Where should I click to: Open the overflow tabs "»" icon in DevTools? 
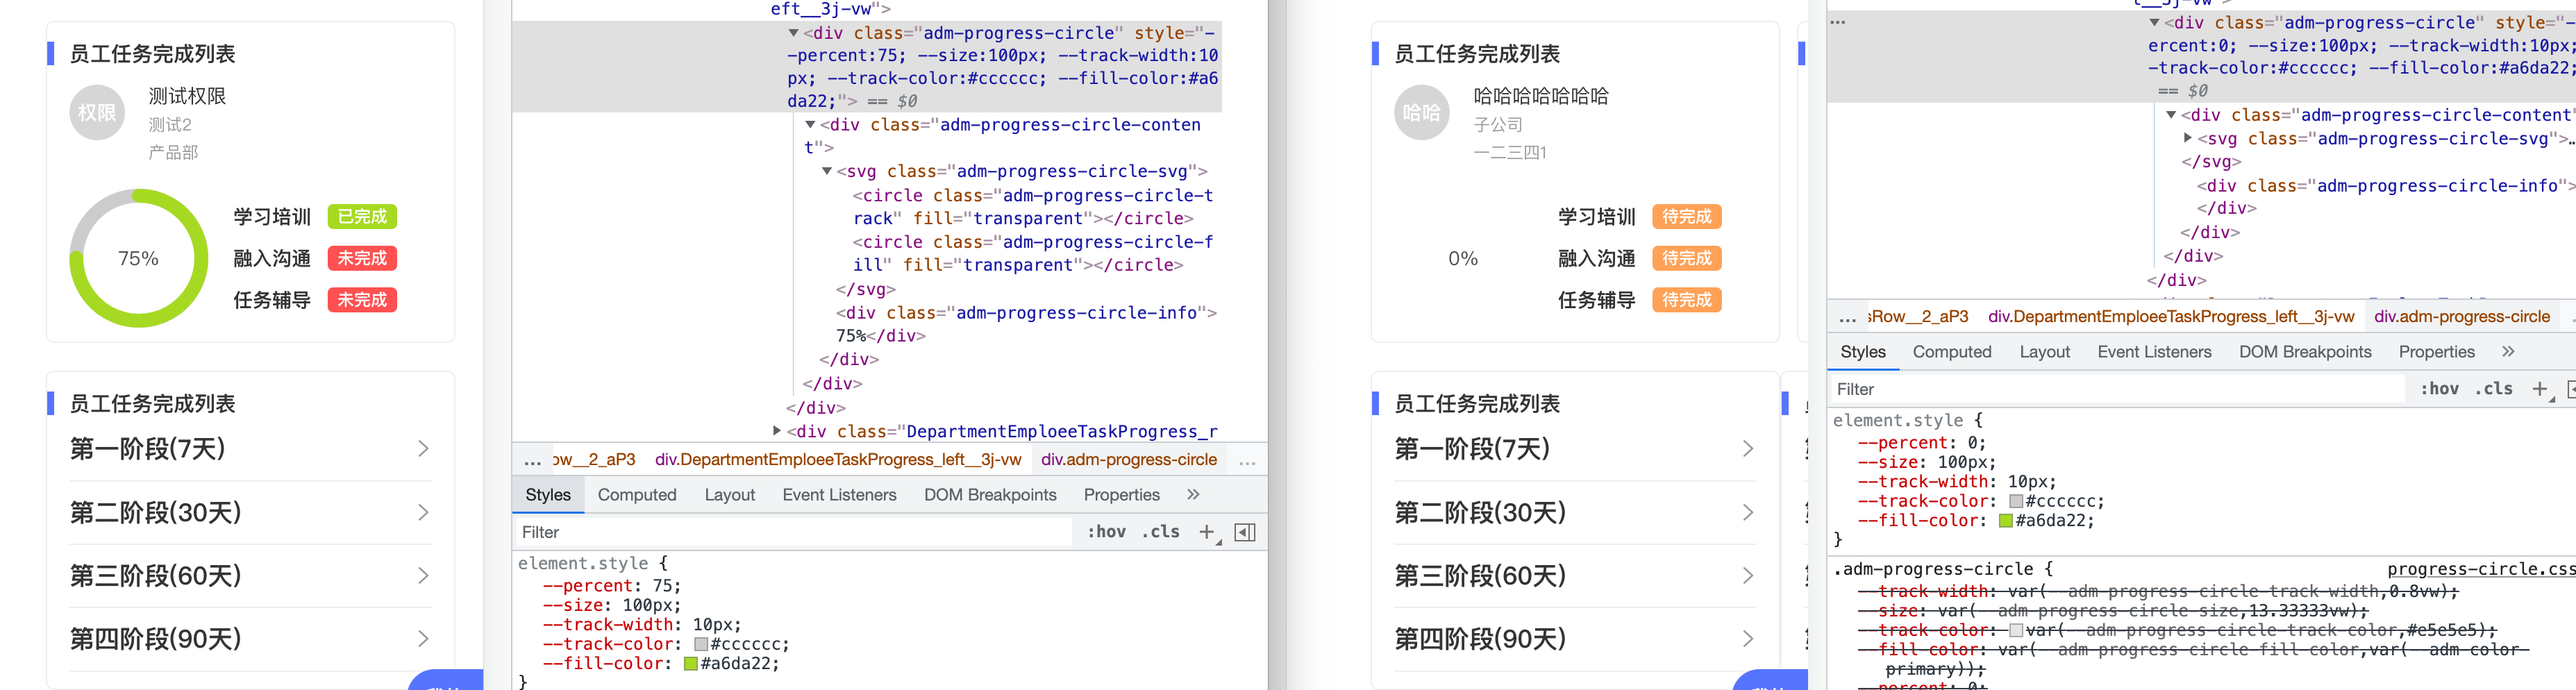[x=1192, y=494]
